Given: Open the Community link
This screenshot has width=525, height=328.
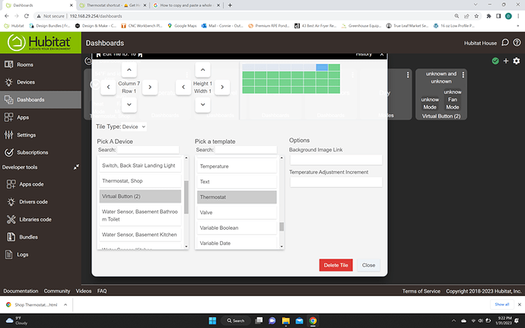Looking at the screenshot, I should pos(57,291).
